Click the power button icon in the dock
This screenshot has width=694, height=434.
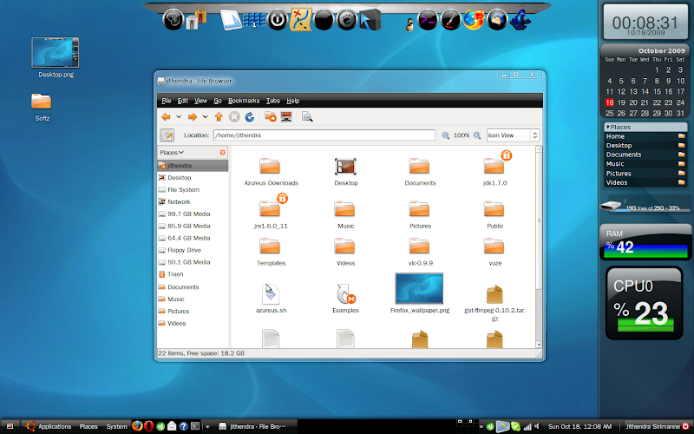pyautogui.click(x=278, y=20)
